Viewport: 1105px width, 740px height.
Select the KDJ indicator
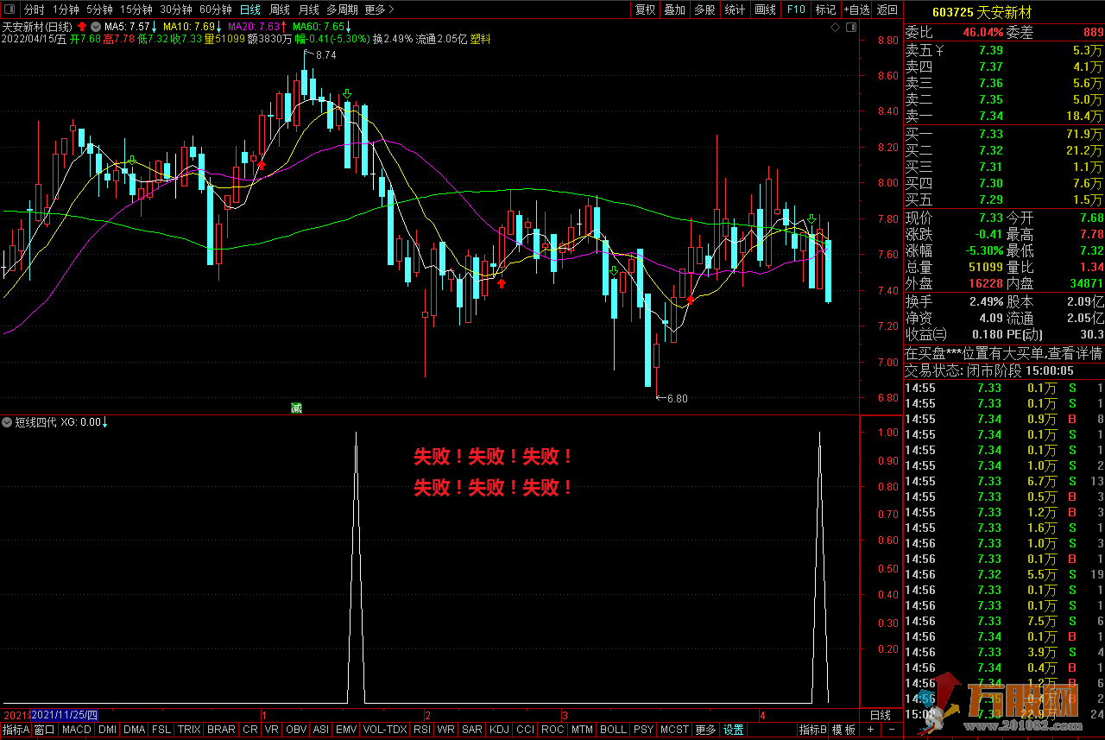pyautogui.click(x=500, y=730)
